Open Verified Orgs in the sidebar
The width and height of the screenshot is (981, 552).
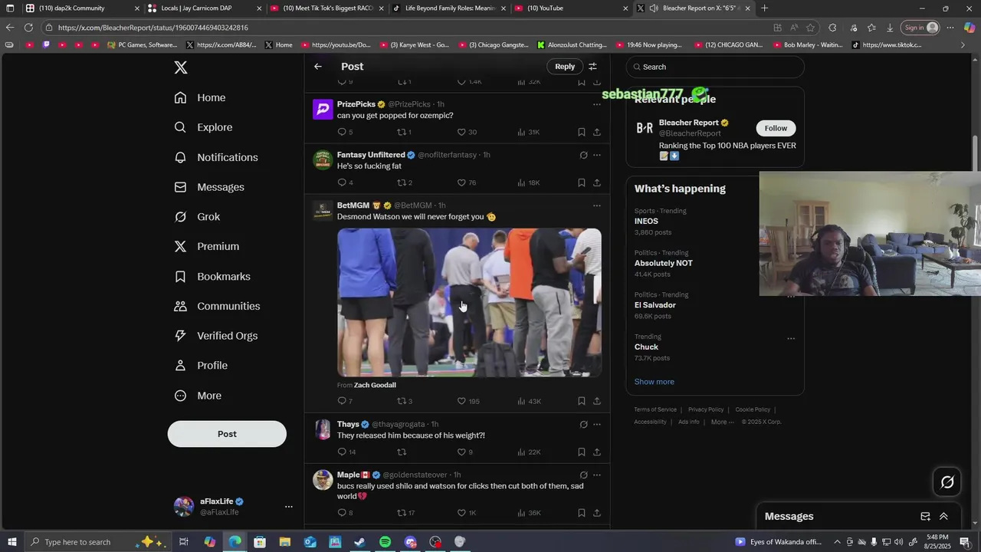tap(216, 336)
